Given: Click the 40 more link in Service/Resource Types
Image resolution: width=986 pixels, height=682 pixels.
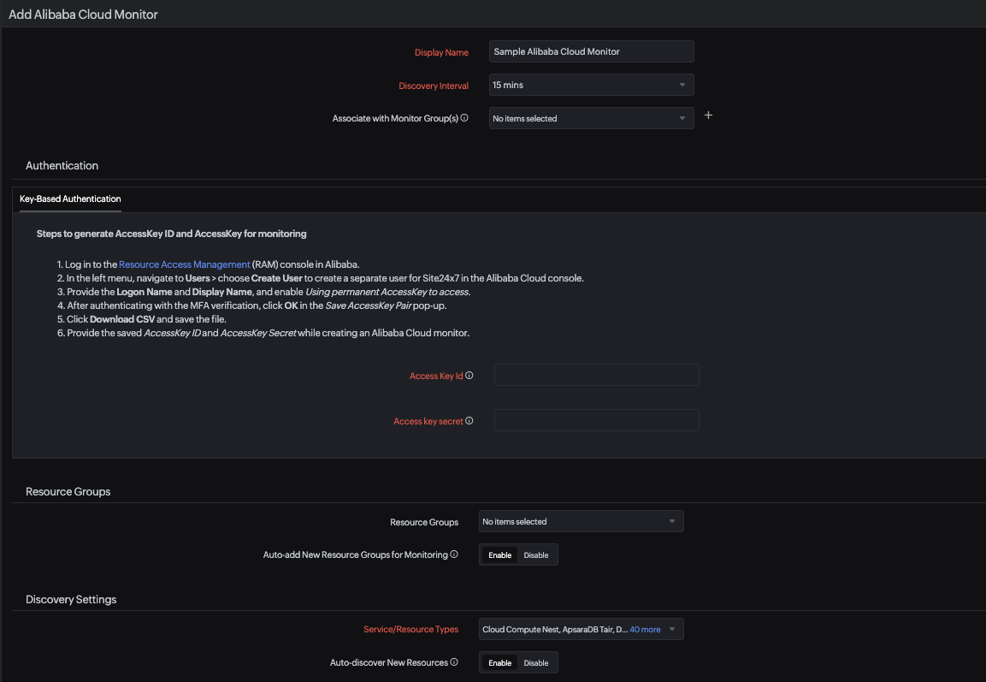Looking at the screenshot, I should 646,628.
